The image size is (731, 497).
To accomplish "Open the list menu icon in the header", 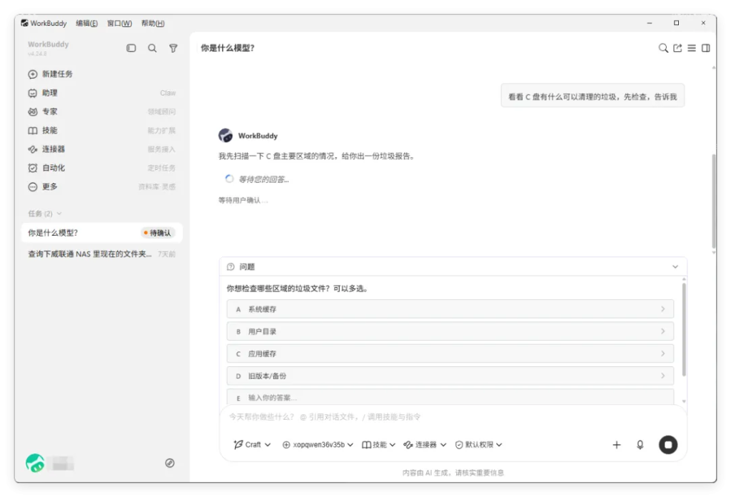I will click(692, 48).
